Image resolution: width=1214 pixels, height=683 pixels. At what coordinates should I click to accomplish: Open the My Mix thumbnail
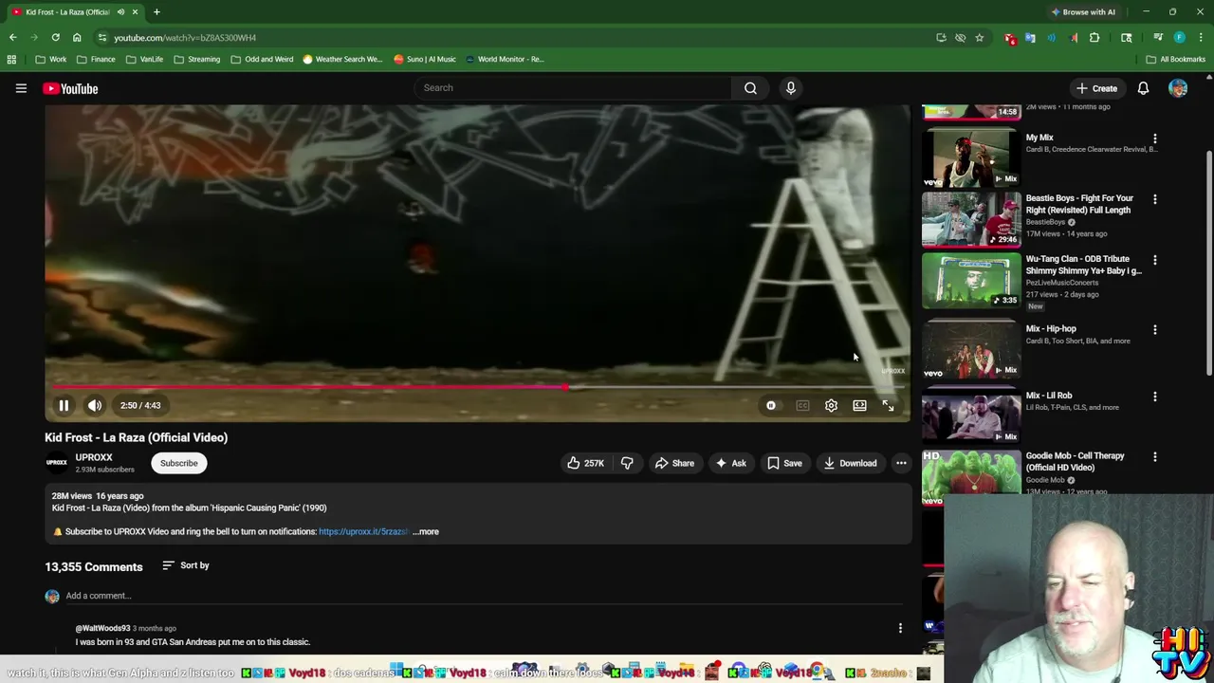pyautogui.click(x=971, y=157)
